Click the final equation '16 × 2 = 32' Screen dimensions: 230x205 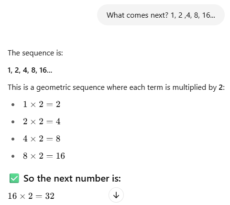click(x=31, y=196)
